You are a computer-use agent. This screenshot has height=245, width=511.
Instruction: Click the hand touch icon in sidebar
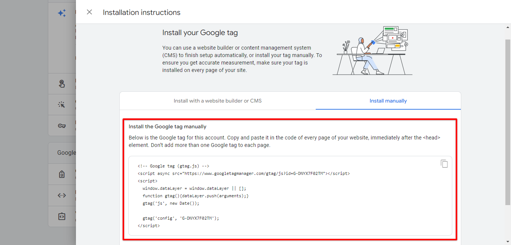[62, 84]
